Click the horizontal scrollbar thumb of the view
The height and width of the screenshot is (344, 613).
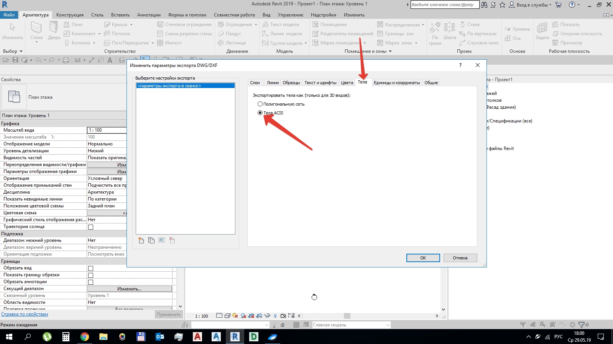[347, 316]
